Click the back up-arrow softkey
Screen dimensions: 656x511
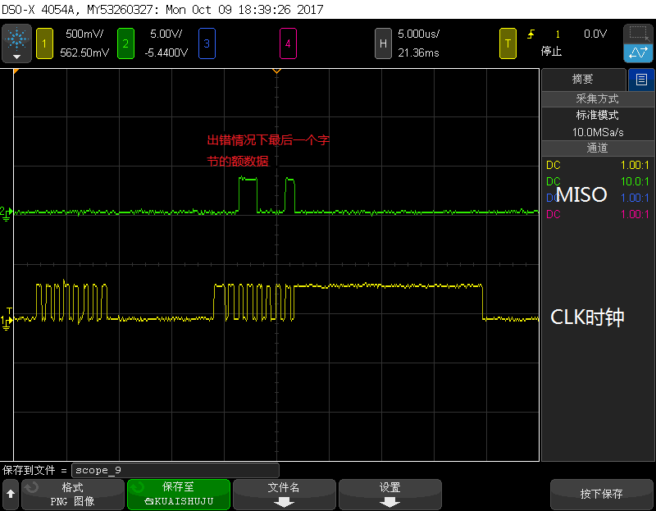pyautogui.click(x=11, y=495)
